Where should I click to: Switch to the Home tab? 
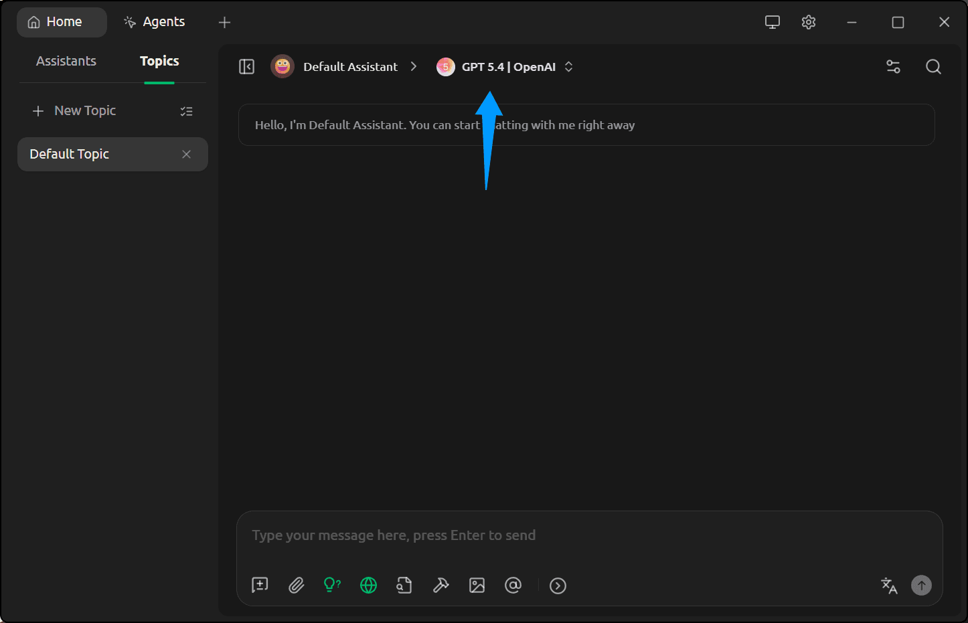(62, 22)
